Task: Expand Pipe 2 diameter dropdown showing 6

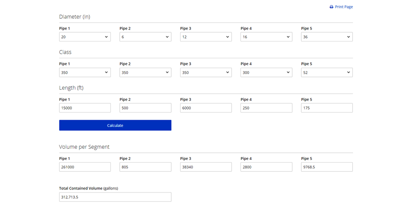Action: [x=145, y=37]
